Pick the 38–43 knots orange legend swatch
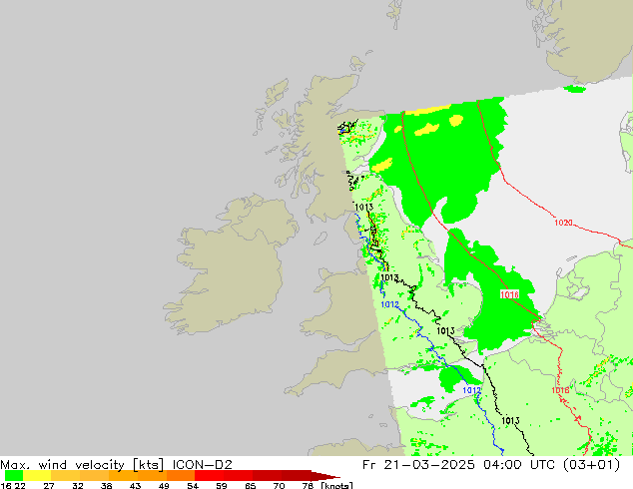Image resolution: width=633 pixels, height=489 pixels. (123, 475)
